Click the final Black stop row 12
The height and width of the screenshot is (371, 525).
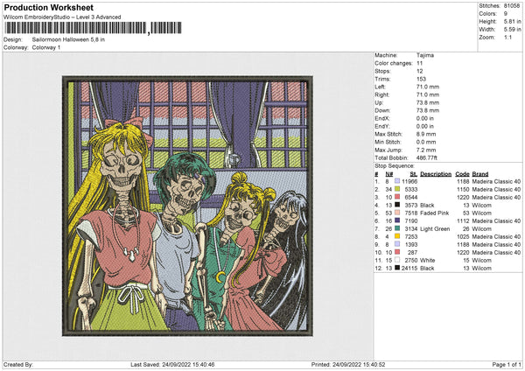click(x=448, y=269)
